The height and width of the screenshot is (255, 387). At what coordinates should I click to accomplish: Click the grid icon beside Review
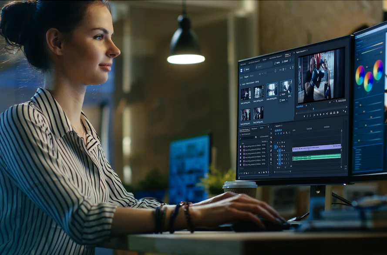pyautogui.click(x=242, y=69)
